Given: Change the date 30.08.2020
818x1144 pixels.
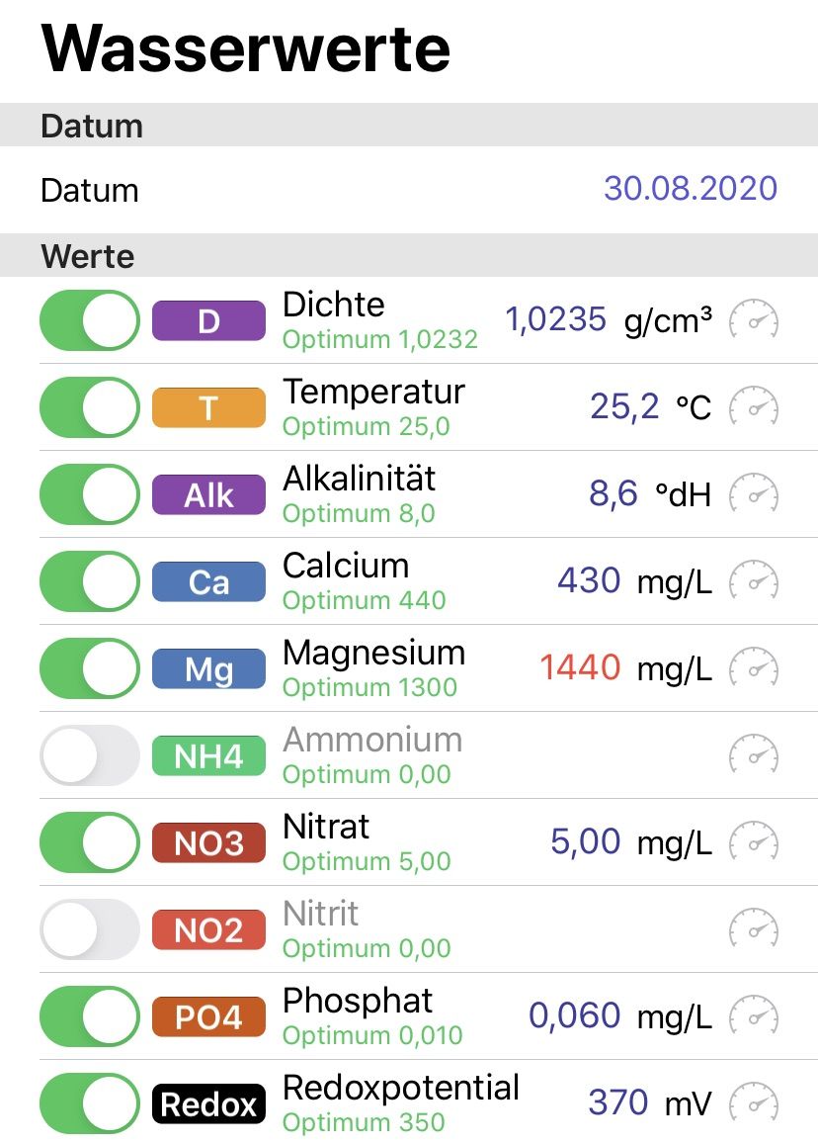Looking at the screenshot, I should click(691, 188).
